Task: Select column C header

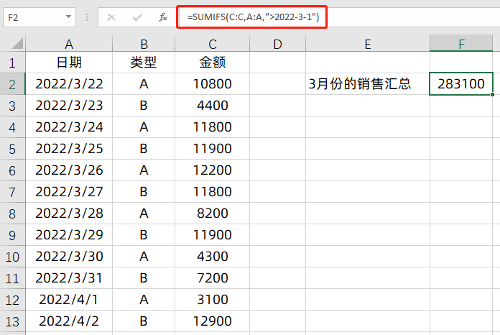Action: [x=213, y=44]
